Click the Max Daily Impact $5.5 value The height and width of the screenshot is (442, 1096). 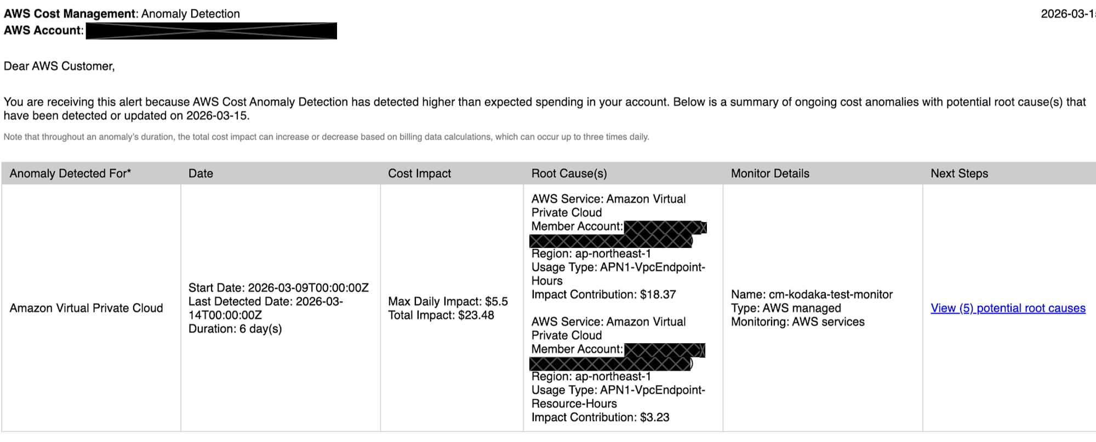tap(448, 302)
